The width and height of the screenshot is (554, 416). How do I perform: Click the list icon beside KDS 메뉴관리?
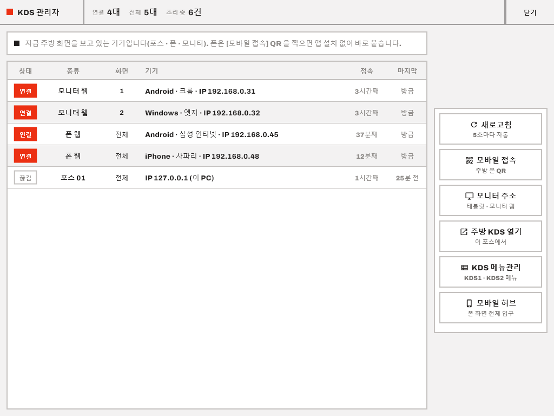tap(465, 268)
